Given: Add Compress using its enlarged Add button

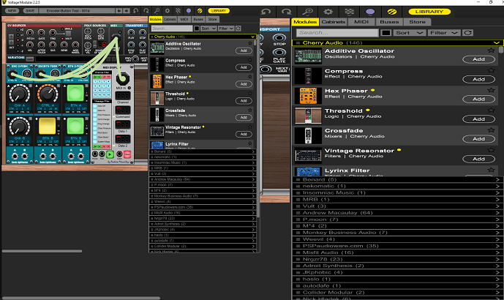Looking at the screenshot, I should (x=478, y=79).
